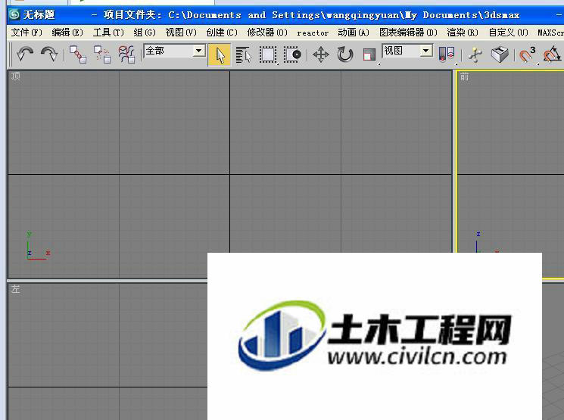Image resolution: width=564 pixels, height=420 pixels.
Task: Select the Select and Link tool
Action: point(78,54)
